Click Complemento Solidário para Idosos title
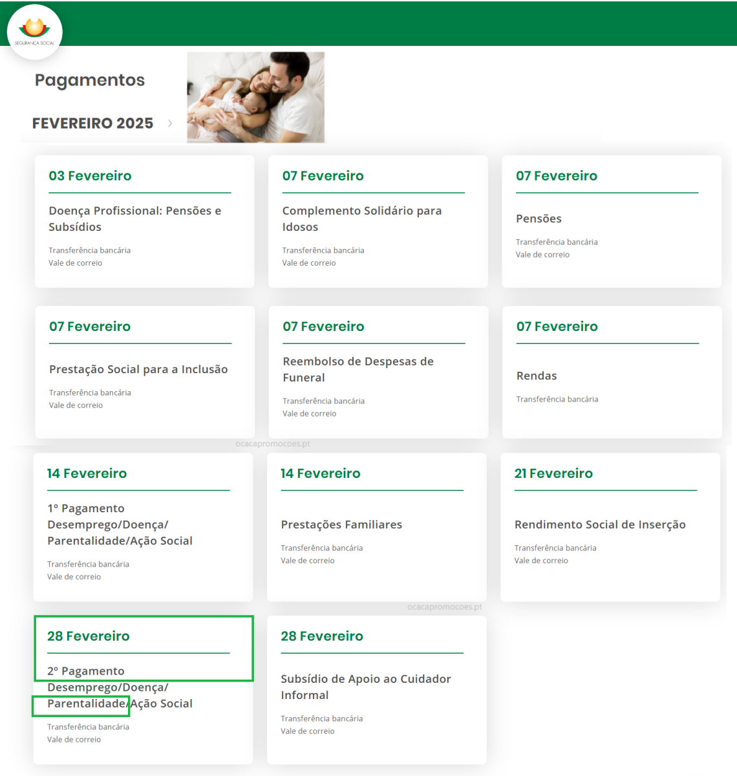The height and width of the screenshot is (776, 737). click(362, 219)
